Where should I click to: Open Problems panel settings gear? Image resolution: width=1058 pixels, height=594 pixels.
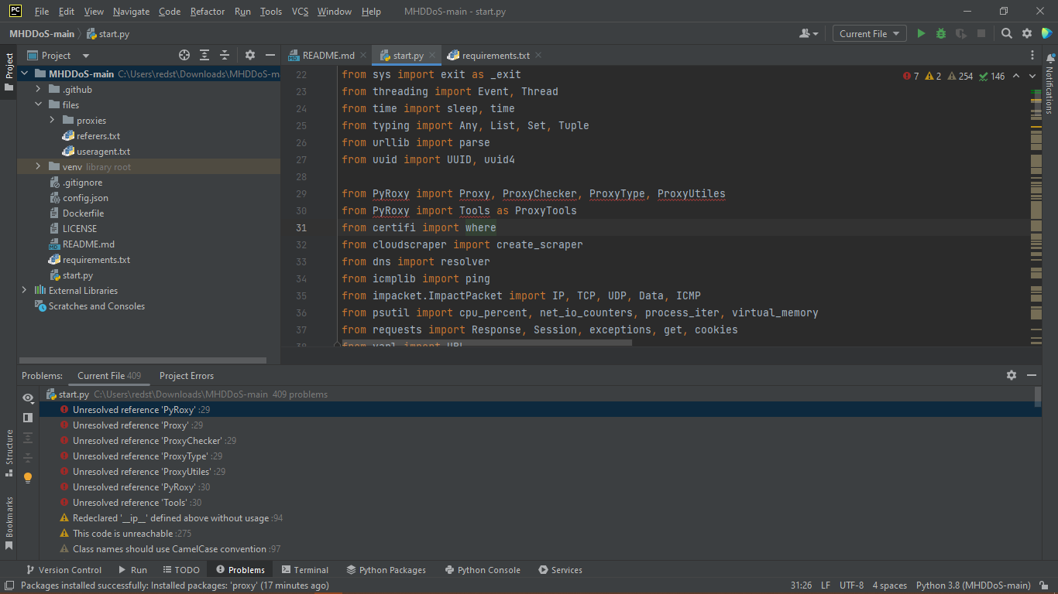(1012, 375)
